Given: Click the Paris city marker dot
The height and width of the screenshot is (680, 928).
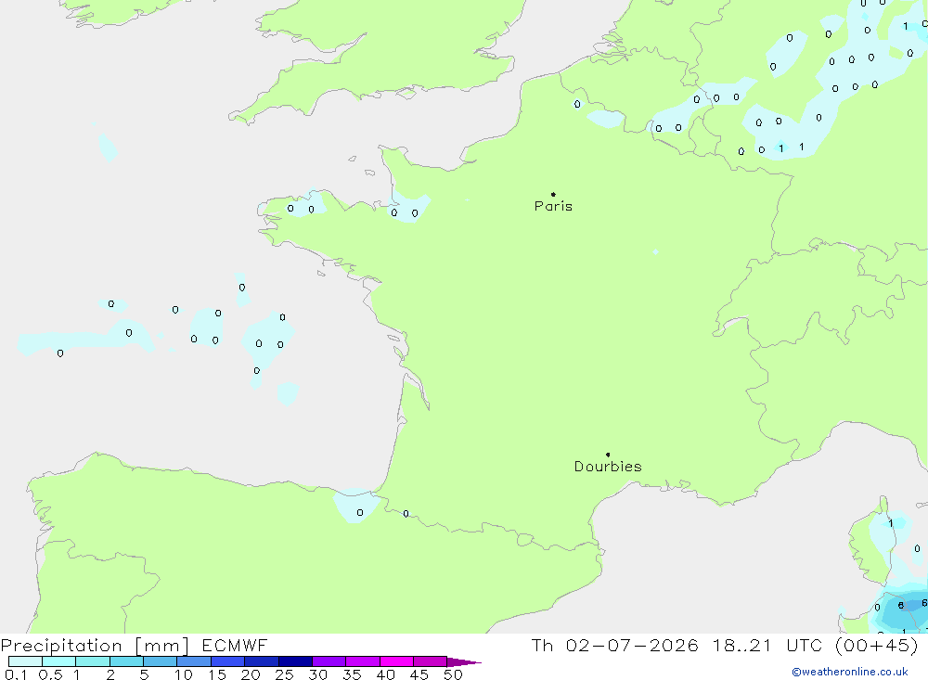Looking at the screenshot, I should point(553,194).
